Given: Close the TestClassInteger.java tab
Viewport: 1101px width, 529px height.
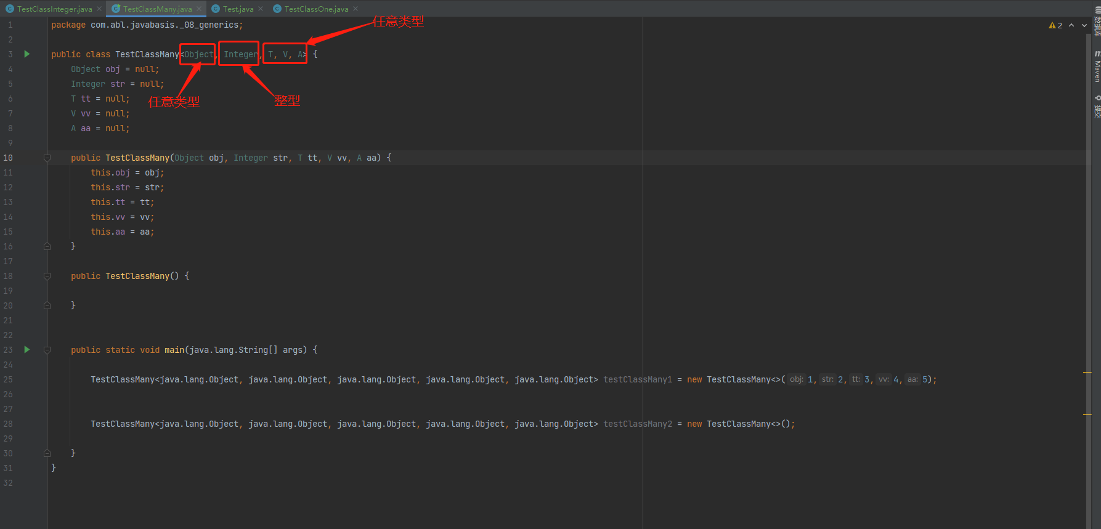Looking at the screenshot, I should [99, 9].
